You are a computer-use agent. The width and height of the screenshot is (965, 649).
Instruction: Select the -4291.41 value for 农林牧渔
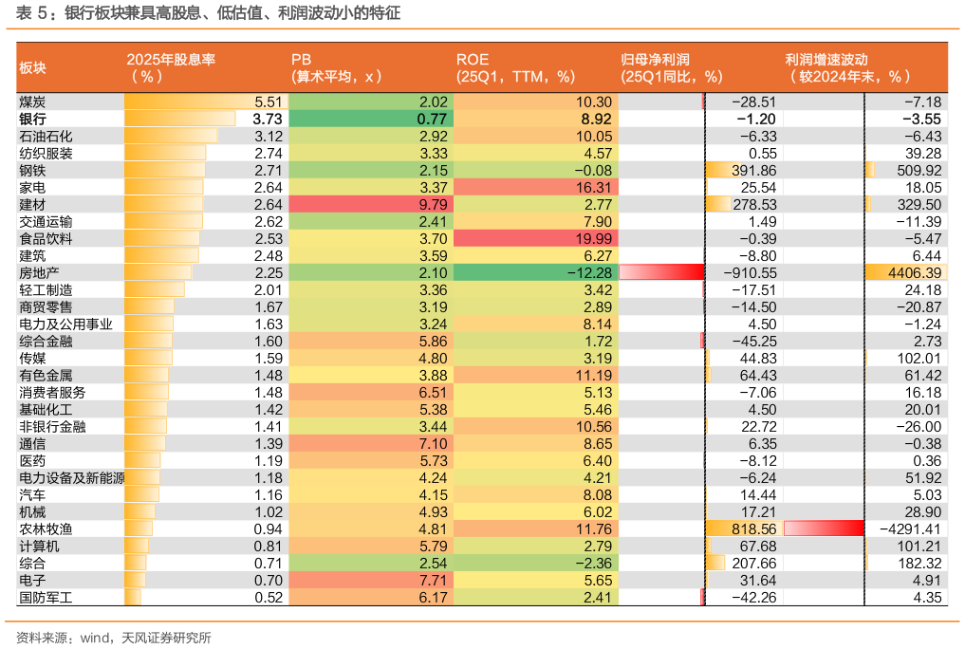coord(909,528)
